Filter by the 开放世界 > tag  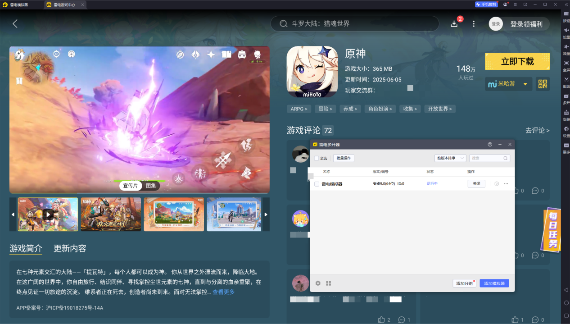click(x=440, y=109)
